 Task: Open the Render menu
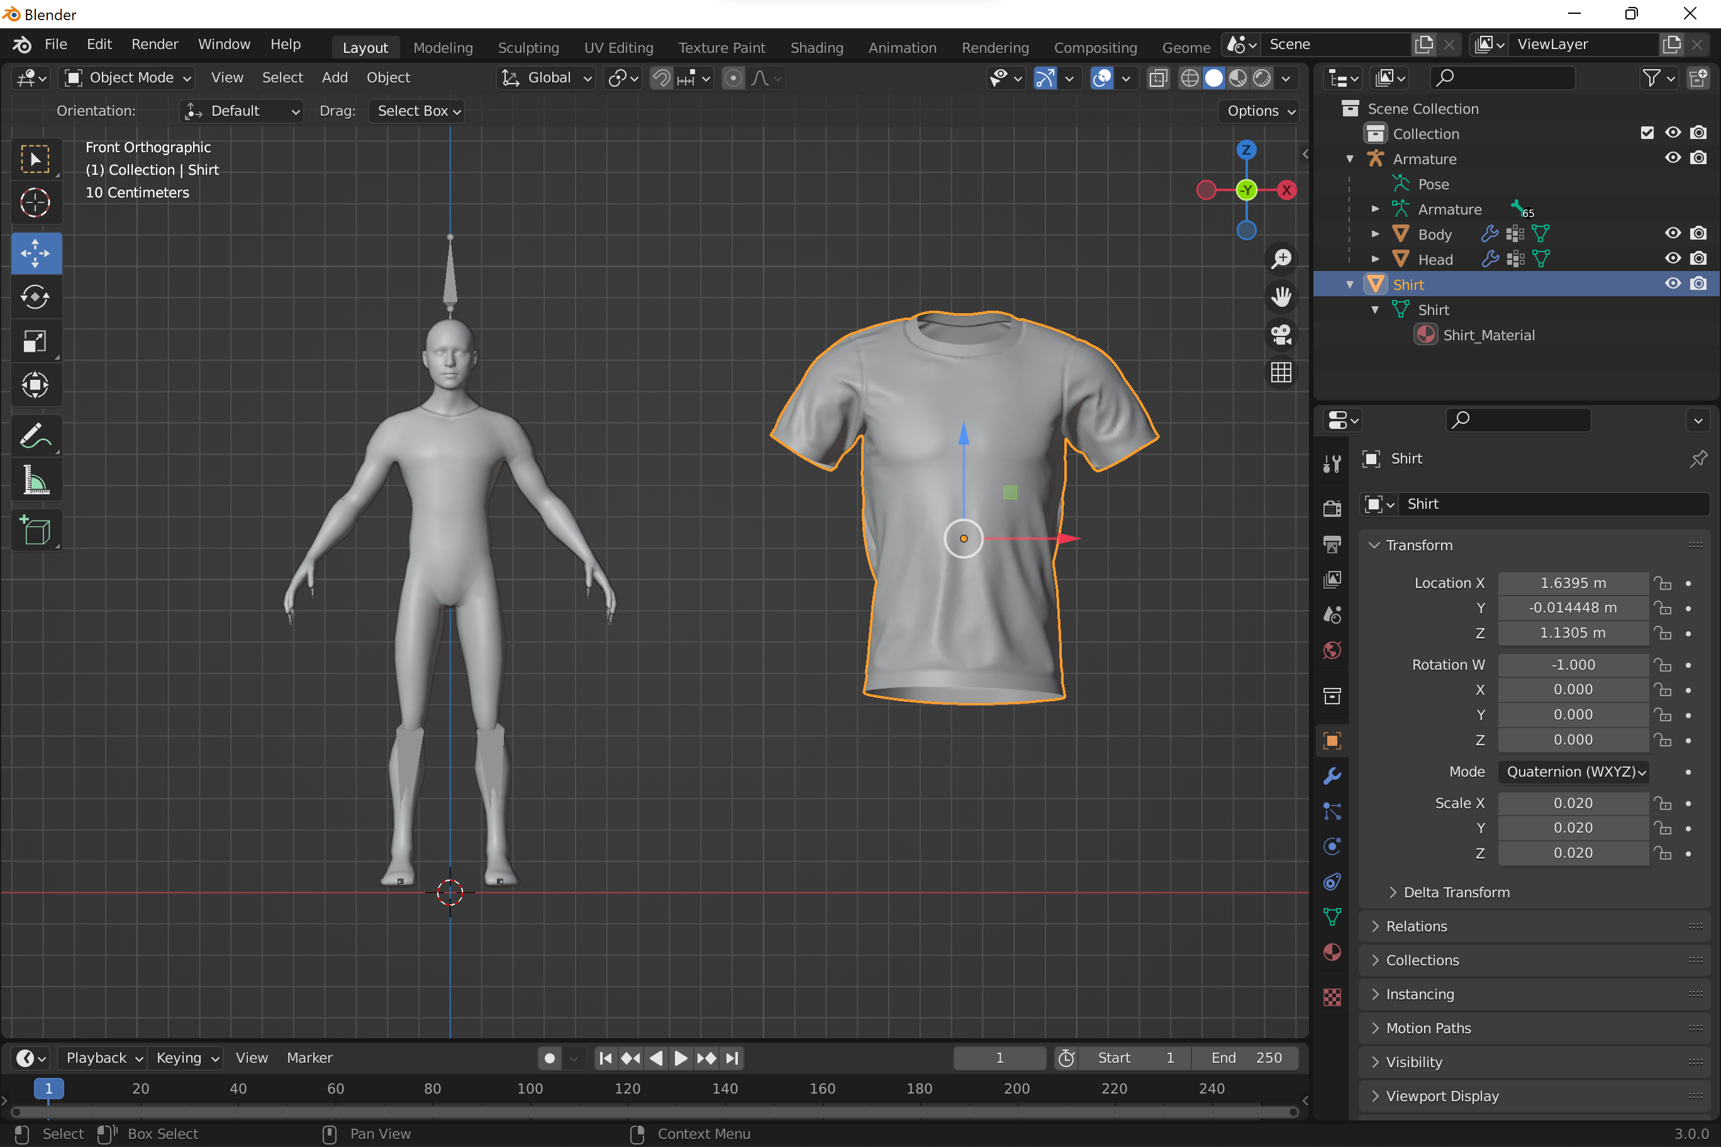154,44
